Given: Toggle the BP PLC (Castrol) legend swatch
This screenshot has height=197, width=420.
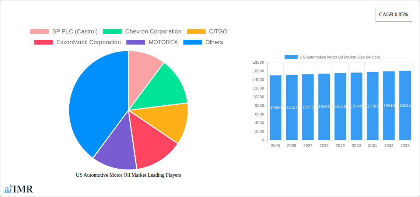Looking at the screenshot, I should [x=39, y=32].
